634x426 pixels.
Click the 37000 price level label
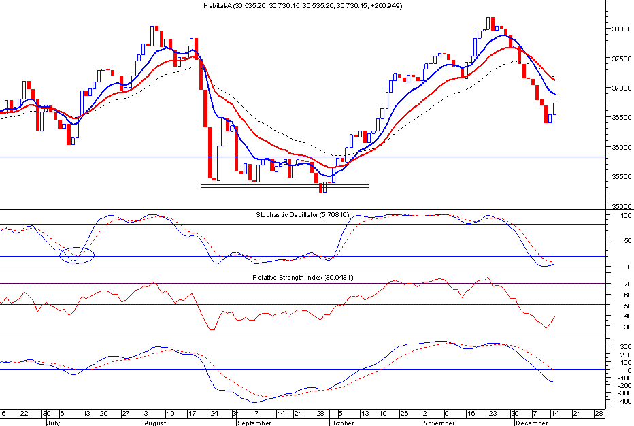coord(622,88)
